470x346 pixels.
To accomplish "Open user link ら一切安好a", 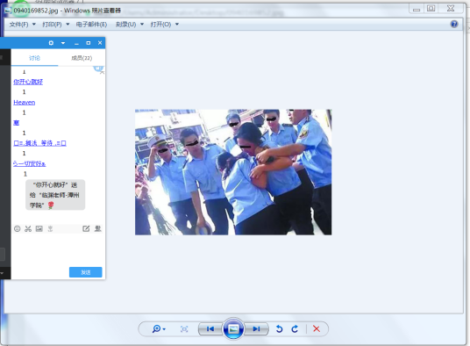I will pos(30,163).
